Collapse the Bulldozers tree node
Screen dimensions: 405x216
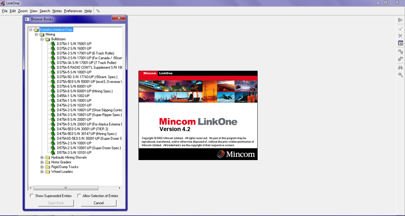[x=42, y=39]
